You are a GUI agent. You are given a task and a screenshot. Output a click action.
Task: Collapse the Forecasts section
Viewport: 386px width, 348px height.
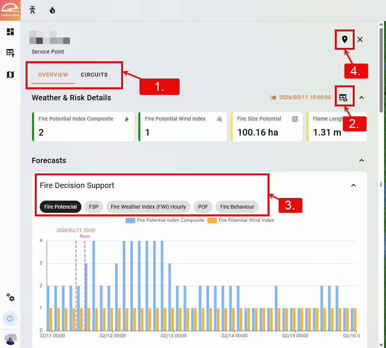click(362, 160)
